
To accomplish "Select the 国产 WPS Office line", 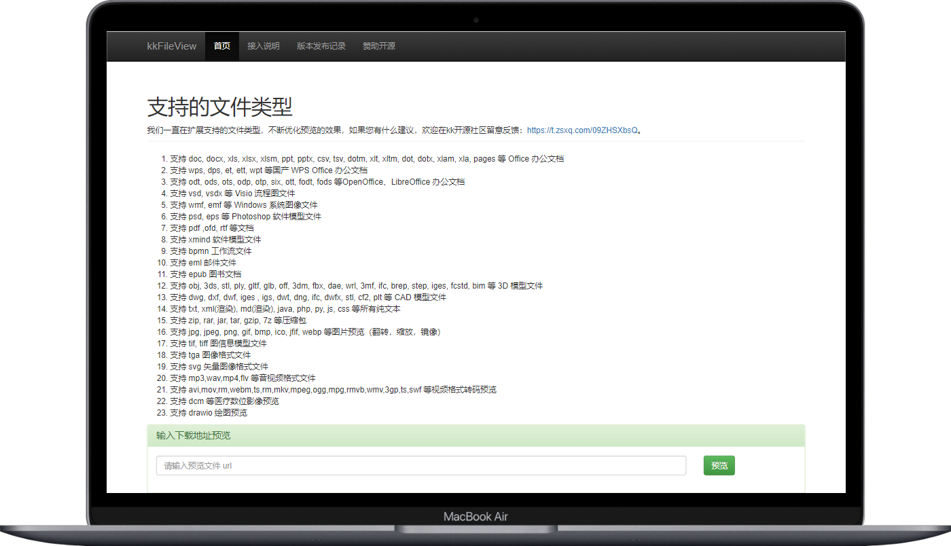I will tap(268, 170).
